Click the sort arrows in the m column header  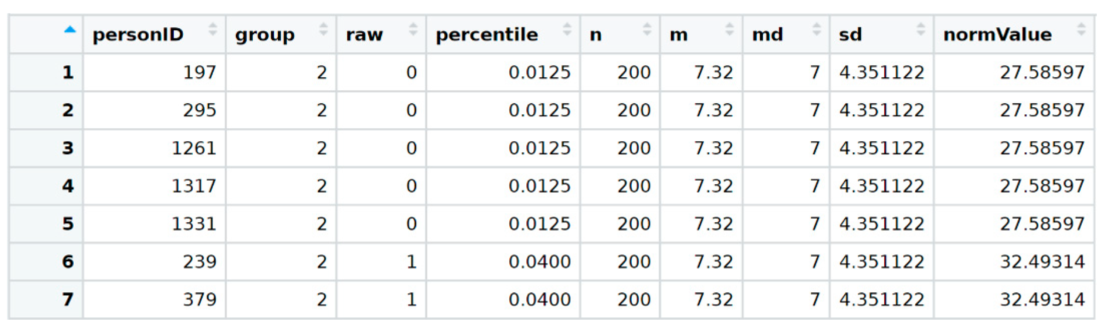click(729, 29)
